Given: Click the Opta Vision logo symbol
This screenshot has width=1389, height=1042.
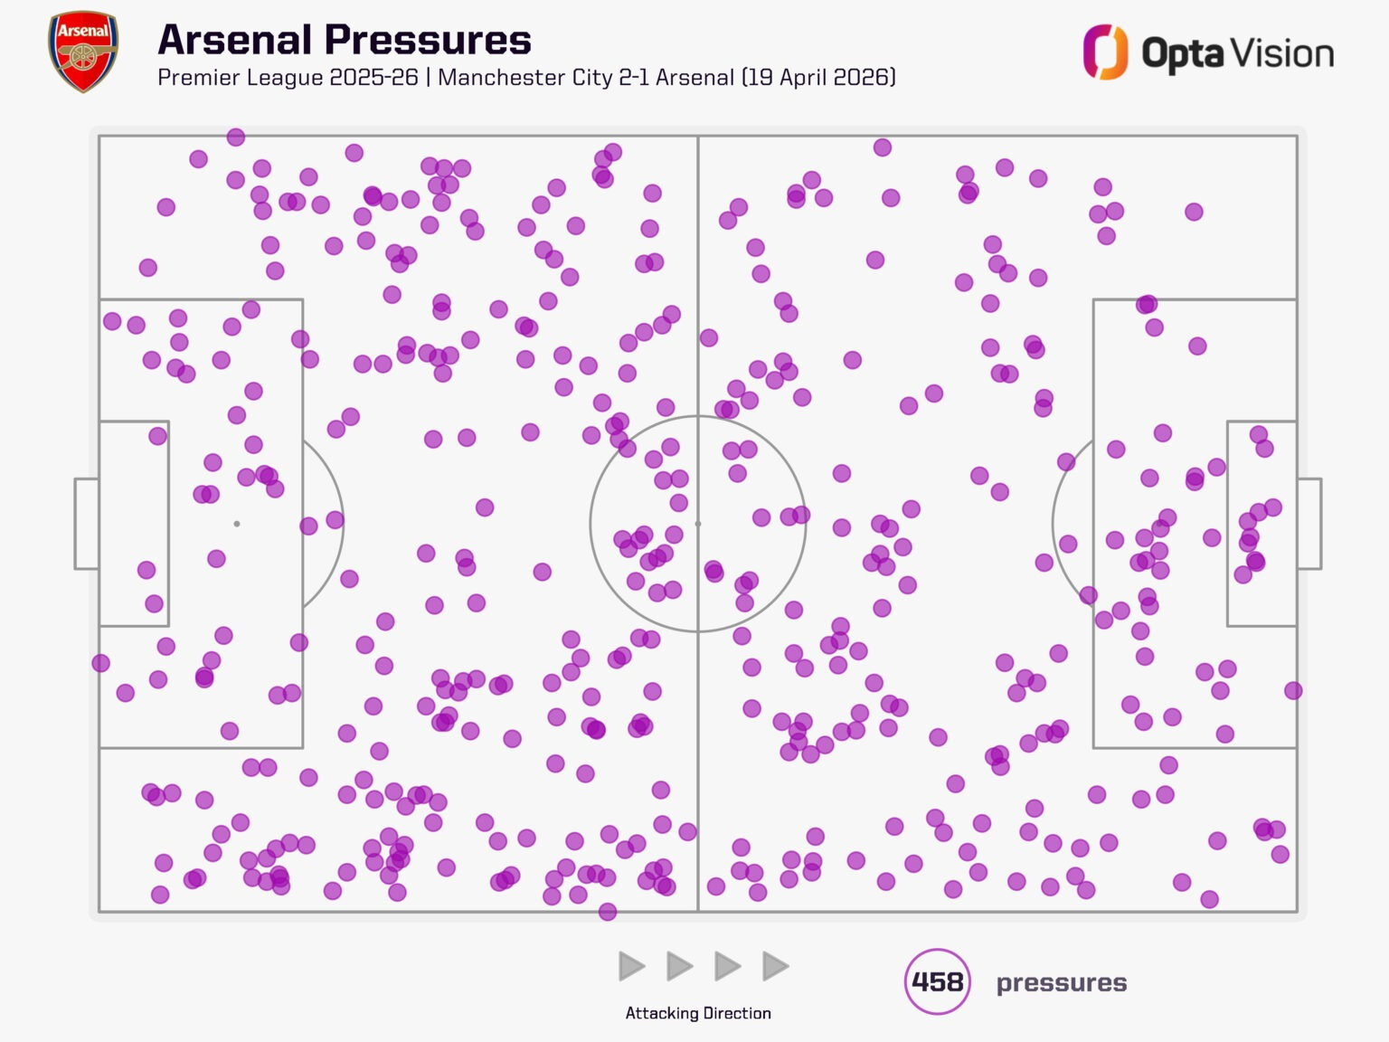Looking at the screenshot, I should click(1105, 52).
